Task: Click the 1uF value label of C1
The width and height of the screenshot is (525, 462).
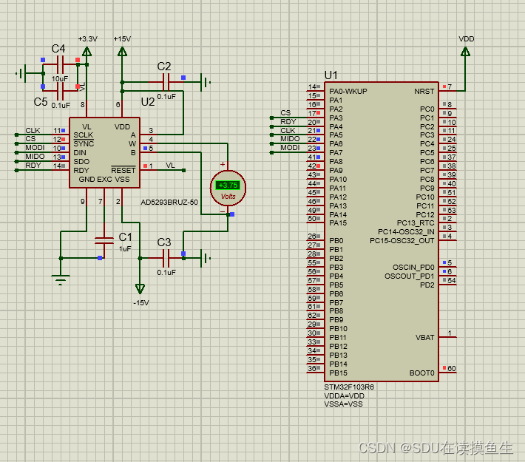Action: [x=125, y=249]
